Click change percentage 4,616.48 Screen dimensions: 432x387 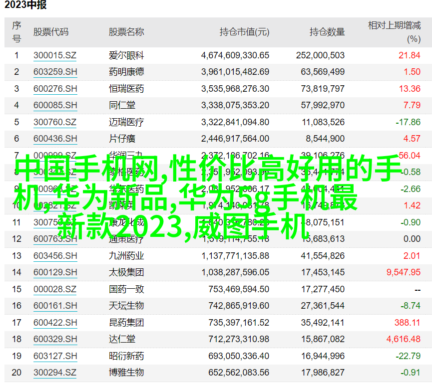click(x=404, y=339)
